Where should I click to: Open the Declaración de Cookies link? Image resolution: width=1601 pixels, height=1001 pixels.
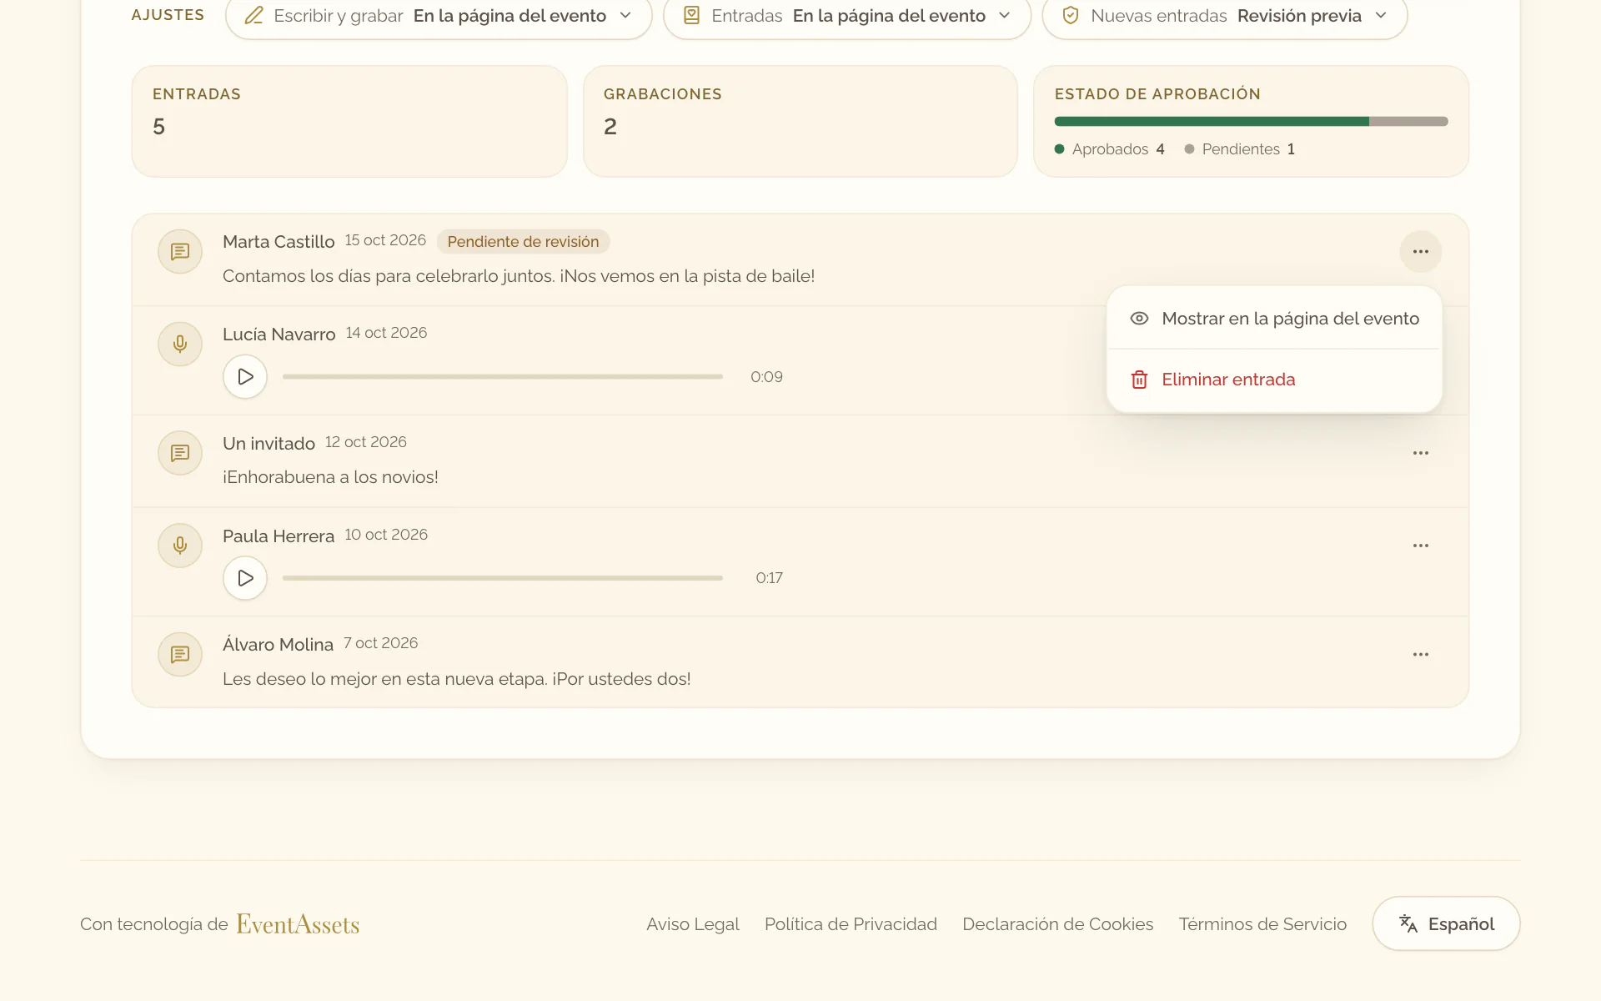pos(1057,924)
